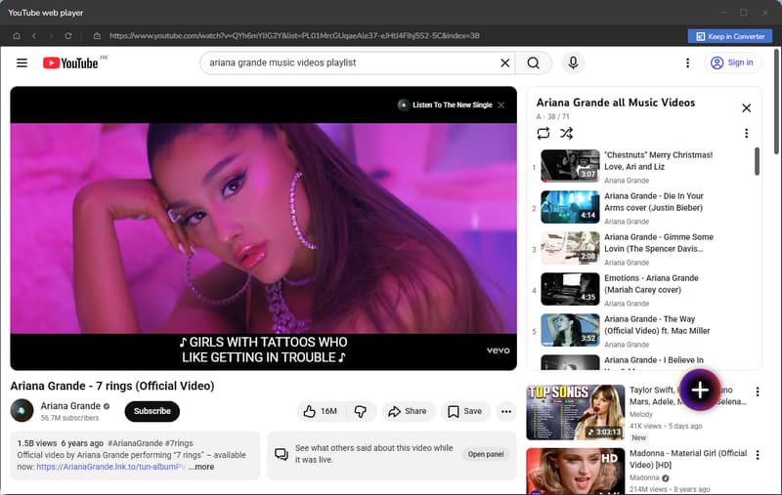Image resolution: width=782 pixels, height=495 pixels.
Task: Click Open panel for live chat replay
Action: (486, 454)
